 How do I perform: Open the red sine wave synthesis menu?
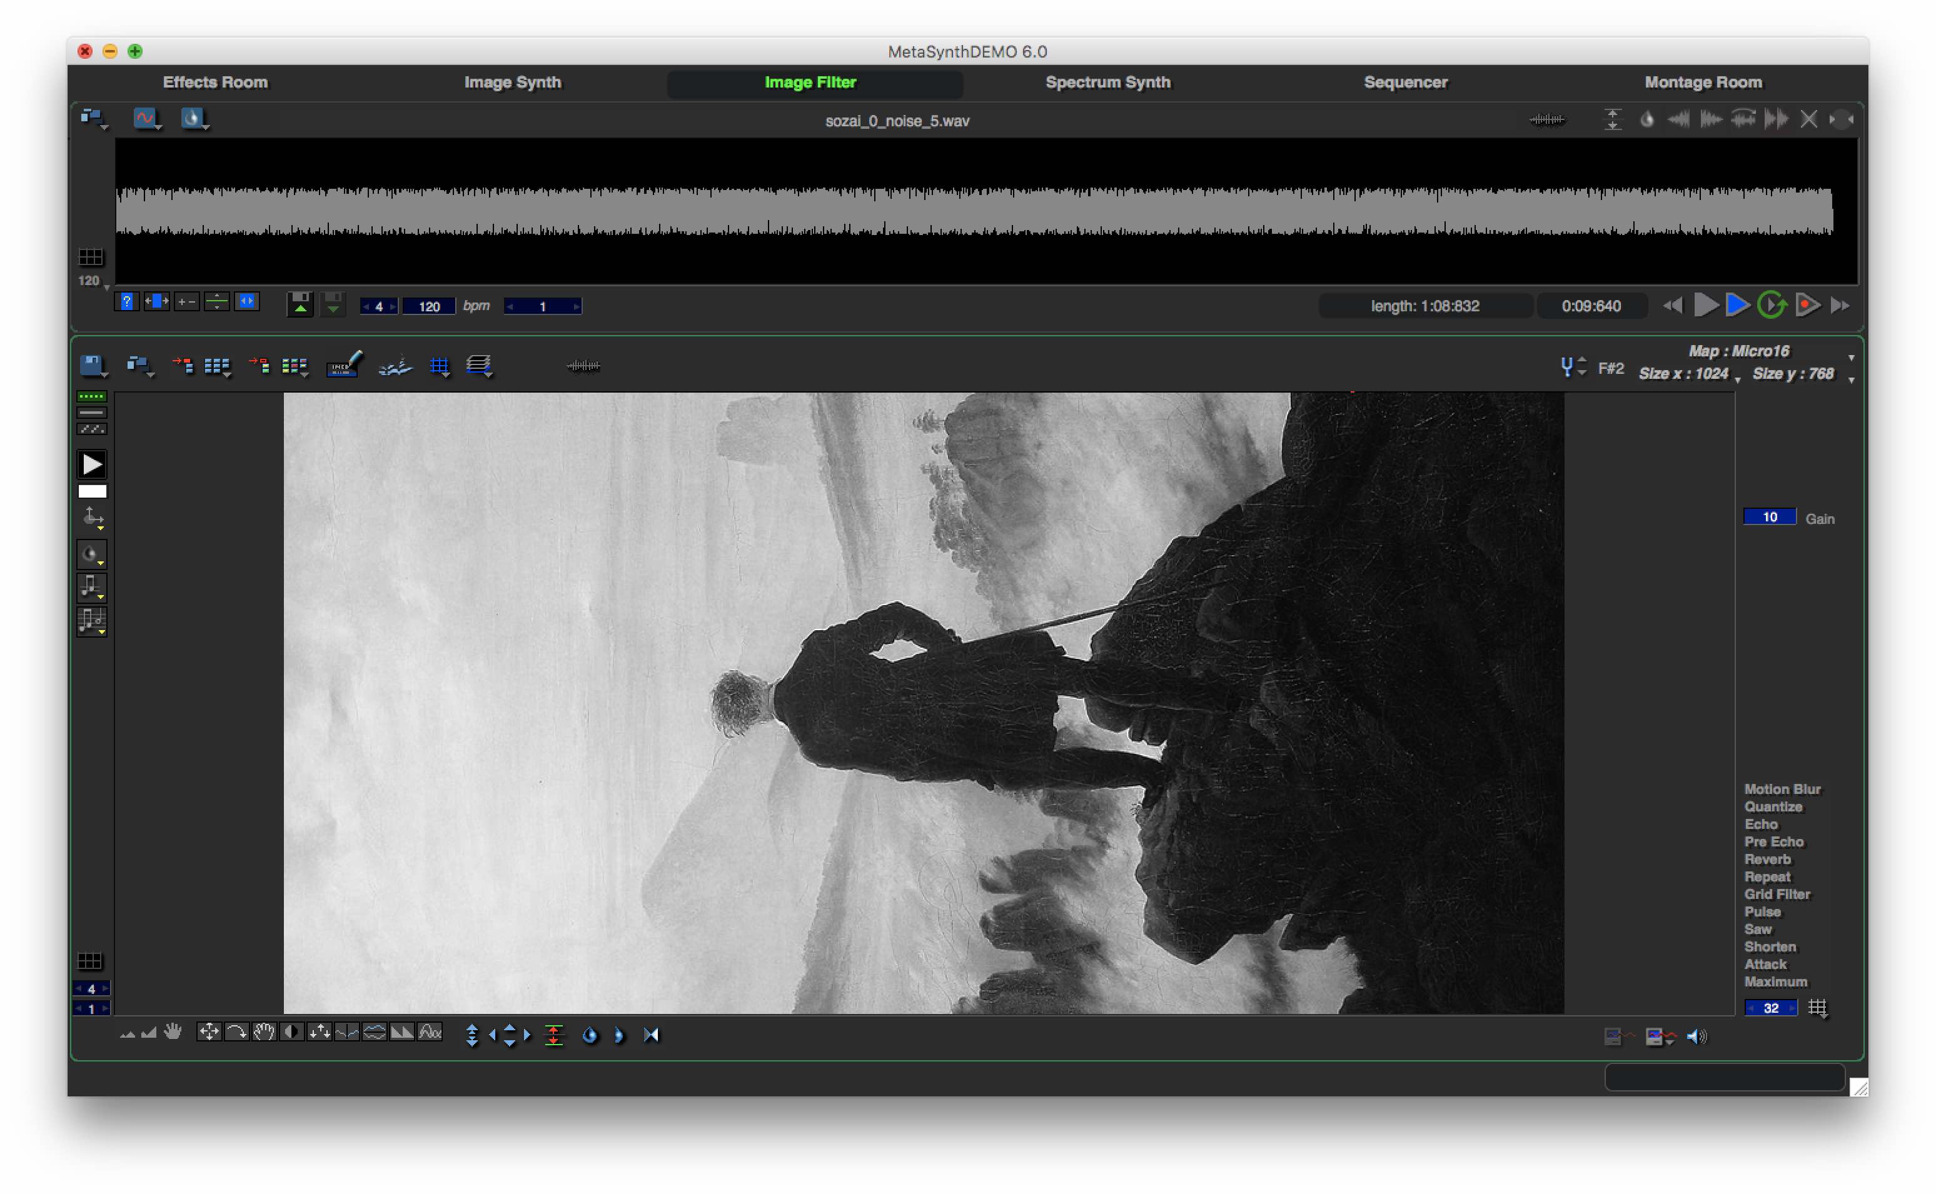(147, 118)
